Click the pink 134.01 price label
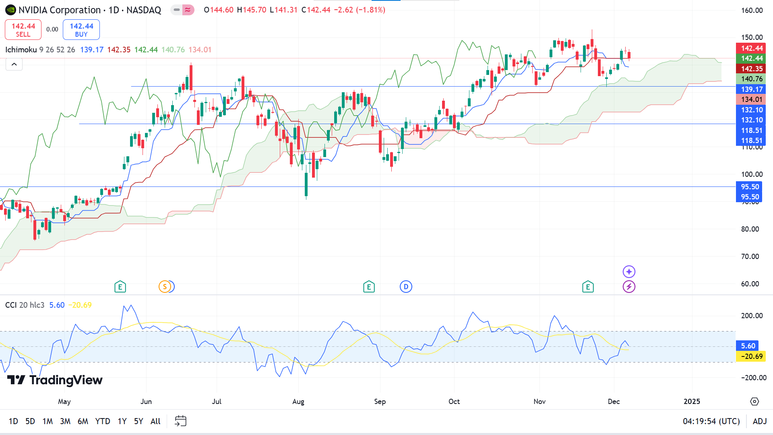Screen dimensions: 773x435 751,99
